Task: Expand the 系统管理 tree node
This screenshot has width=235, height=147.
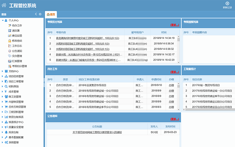Action: (2, 142)
